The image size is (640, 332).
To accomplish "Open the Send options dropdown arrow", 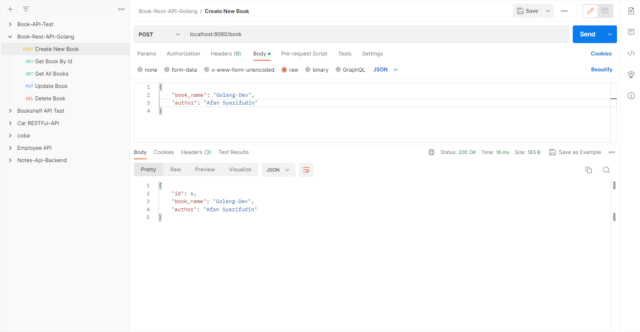I will (610, 34).
